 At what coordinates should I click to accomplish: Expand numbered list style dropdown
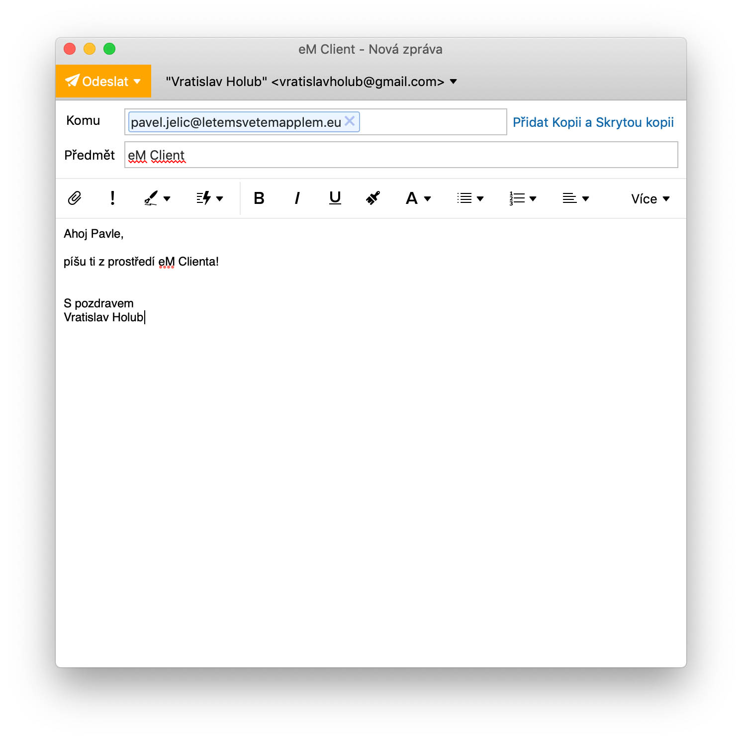533,199
